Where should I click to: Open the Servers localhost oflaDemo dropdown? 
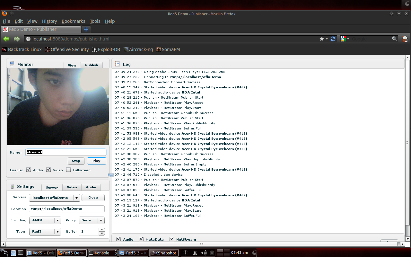tap(54, 198)
